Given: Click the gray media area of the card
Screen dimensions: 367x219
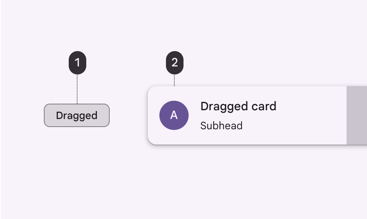Looking at the screenshot, I should tap(356, 115).
